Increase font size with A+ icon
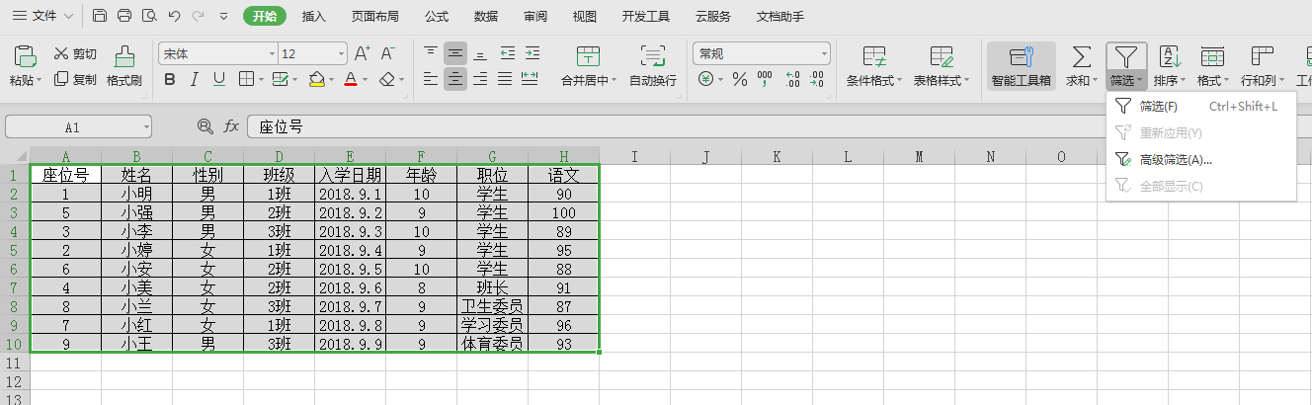Image resolution: width=1312 pixels, height=405 pixels. coord(363,53)
